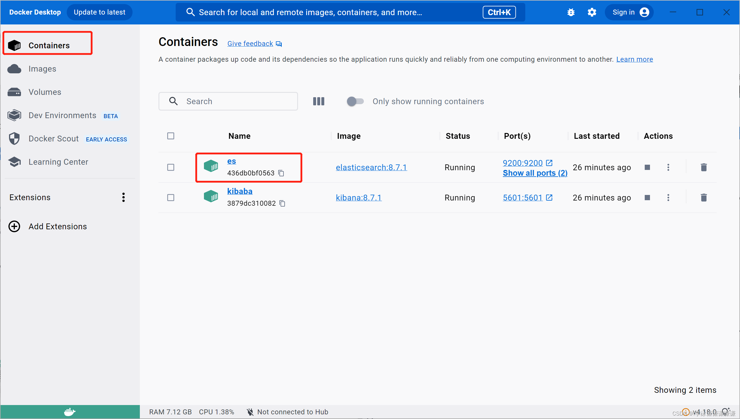Open the elasticsearch:8.7.1 image link
The height and width of the screenshot is (419, 740).
371,167
